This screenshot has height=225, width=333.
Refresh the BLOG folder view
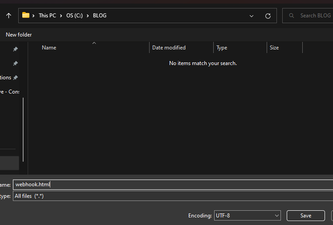pyautogui.click(x=268, y=16)
